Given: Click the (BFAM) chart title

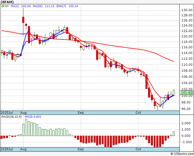Looking at the screenshot, I should [x=7, y=2].
